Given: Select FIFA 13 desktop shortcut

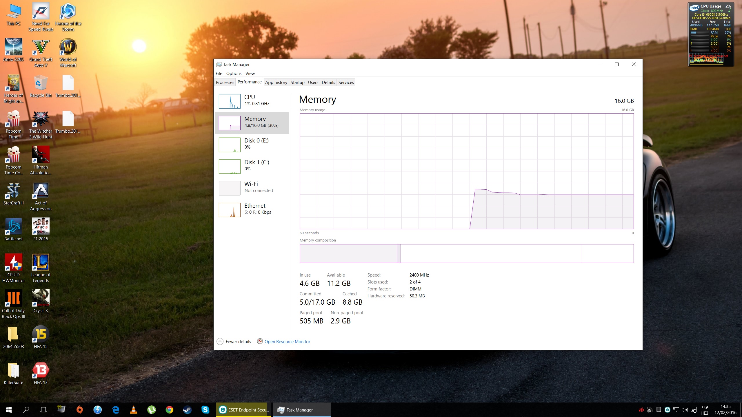Looking at the screenshot, I should point(41,374).
